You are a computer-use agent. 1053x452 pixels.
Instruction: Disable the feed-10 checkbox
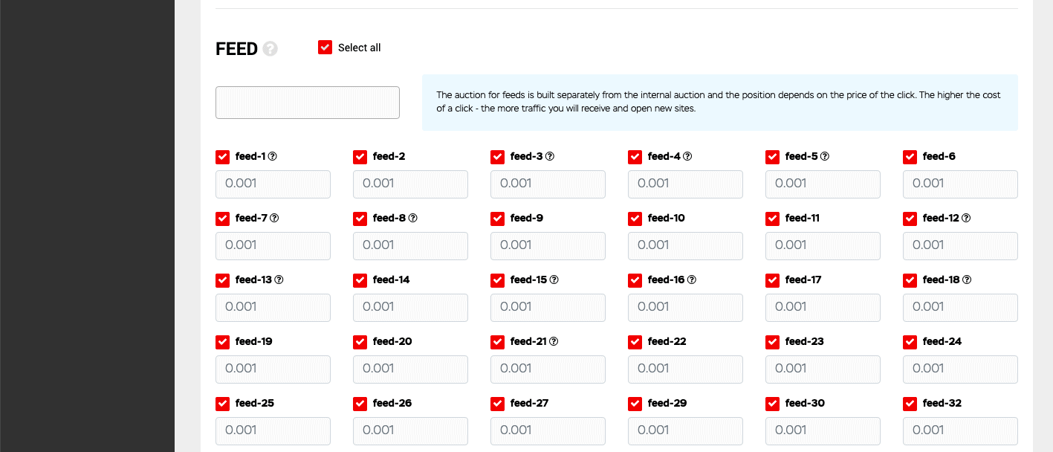click(x=635, y=219)
